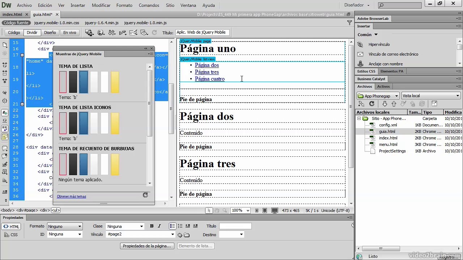This screenshot has height=260, width=463.
Task: Open the Formato dropdown
Action: [65, 226]
